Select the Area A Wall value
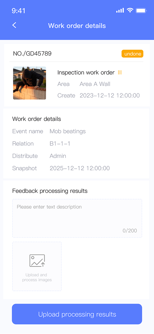Viewport: 154px width, 334px height. [95, 84]
